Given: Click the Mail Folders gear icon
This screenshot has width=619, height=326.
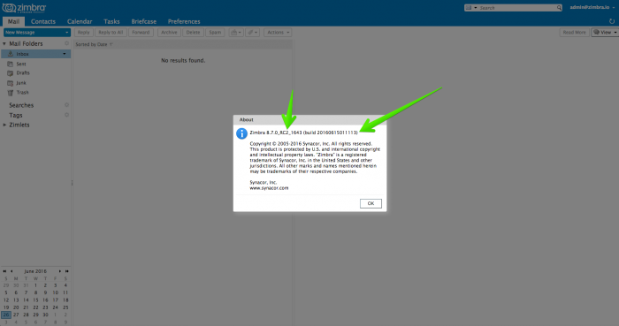Looking at the screenshot, I should (x=66, y=43).
